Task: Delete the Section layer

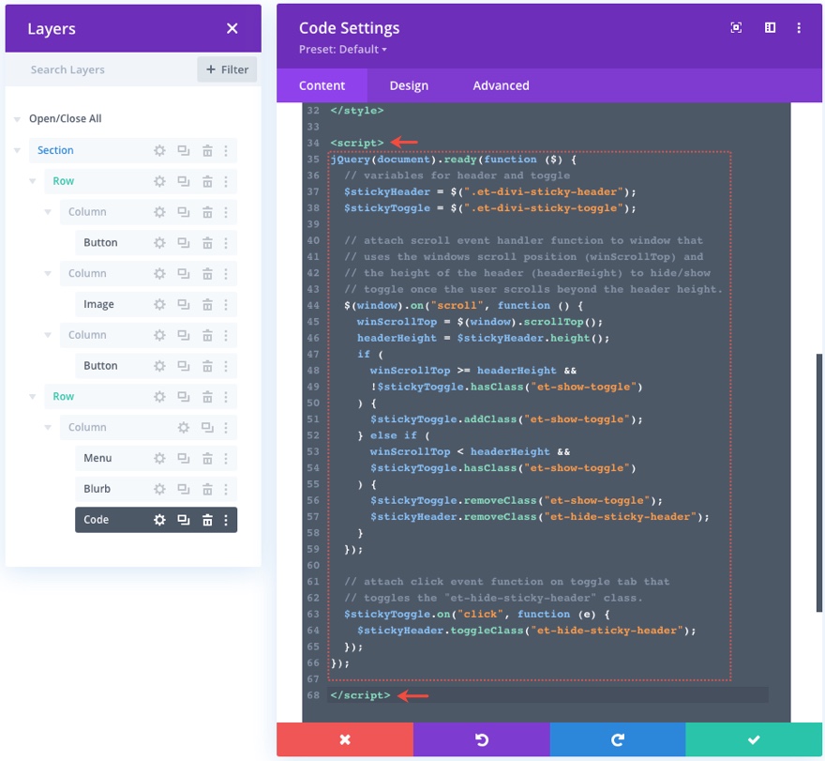Action: point(207,151)
